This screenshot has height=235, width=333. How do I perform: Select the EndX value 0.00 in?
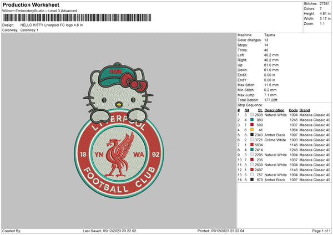click(x=270, y=75)
